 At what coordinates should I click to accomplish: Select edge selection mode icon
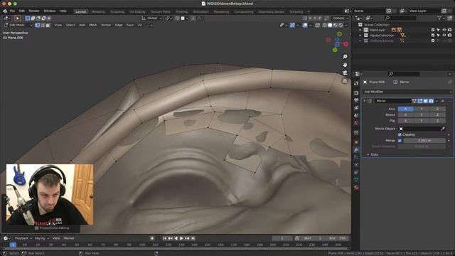43,26
